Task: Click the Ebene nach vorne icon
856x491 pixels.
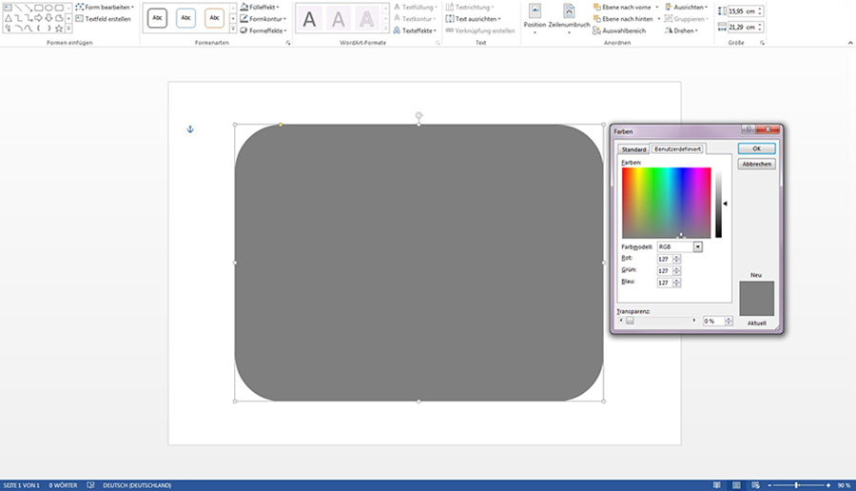Action: pyautogui.click(x=596, y=7)
